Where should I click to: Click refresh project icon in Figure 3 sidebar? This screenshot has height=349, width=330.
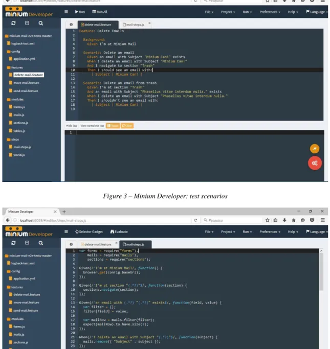click(13, 23)
